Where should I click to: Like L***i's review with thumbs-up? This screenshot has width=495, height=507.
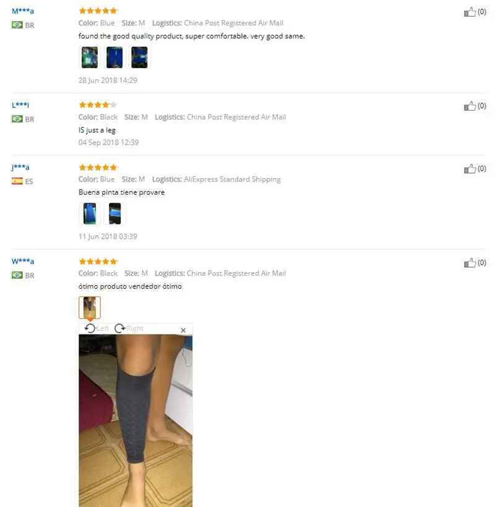(470, 106)
